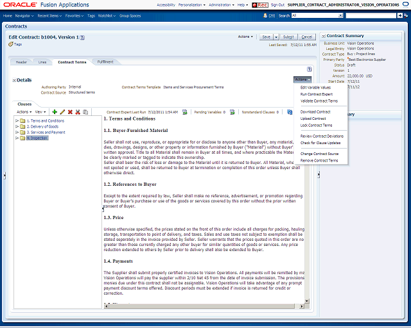Screen dimensions: 411x328
Task: Click the Terms and Conditions folder icon
Action: 22,121
